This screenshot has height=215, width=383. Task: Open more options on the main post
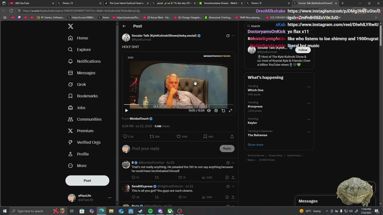[x=233, y=36]
